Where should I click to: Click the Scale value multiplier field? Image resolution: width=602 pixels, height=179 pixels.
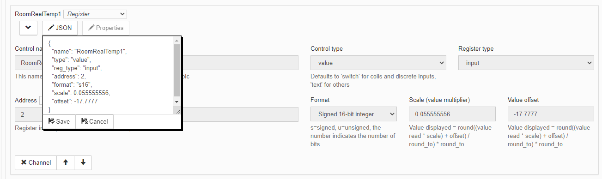pos(452,114)
